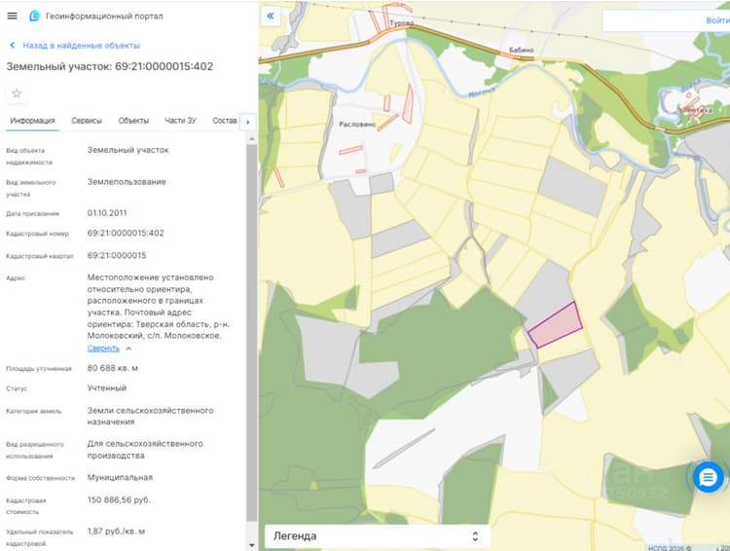The width and height of the screenshot is (730, 551).
Task: Select the Информация tab
Action: (x=32, y=121)
